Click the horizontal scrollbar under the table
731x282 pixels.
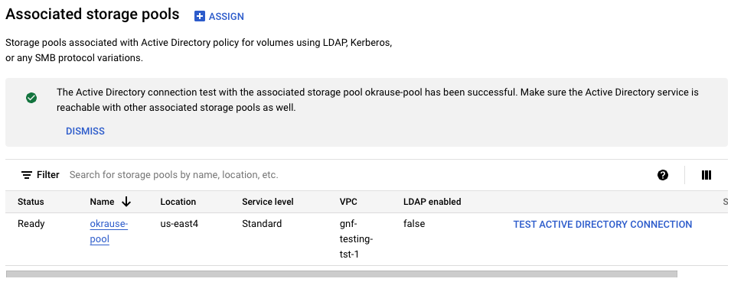click(x=341, y=274)
